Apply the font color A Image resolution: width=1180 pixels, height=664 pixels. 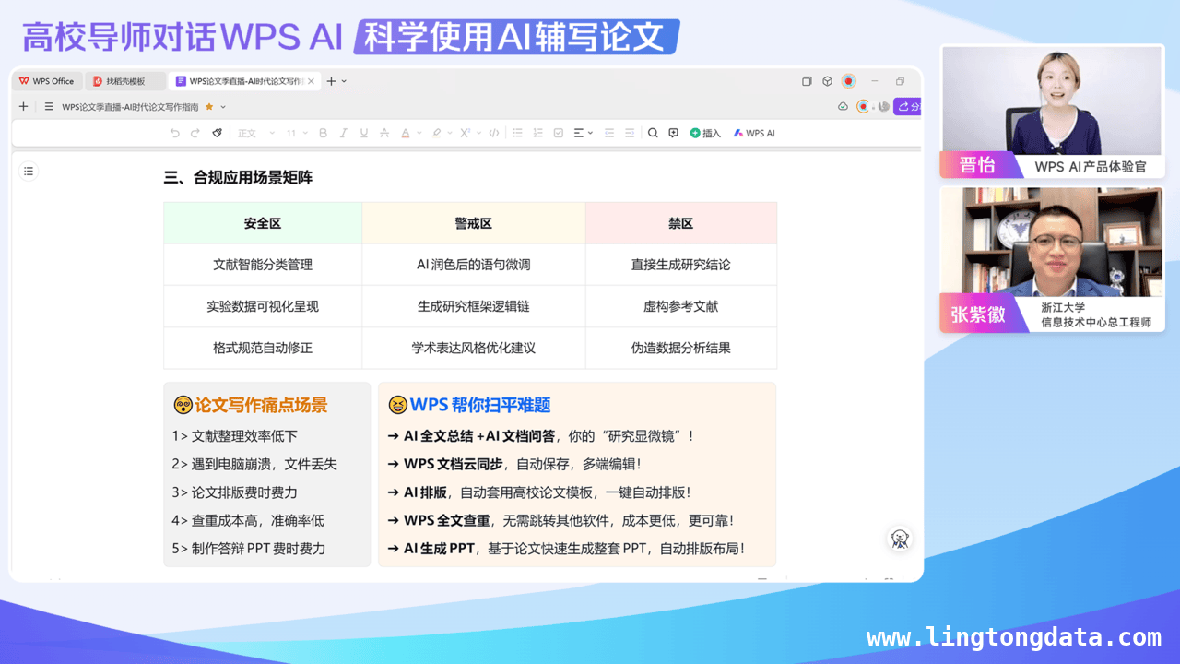(x=406, y=133)
